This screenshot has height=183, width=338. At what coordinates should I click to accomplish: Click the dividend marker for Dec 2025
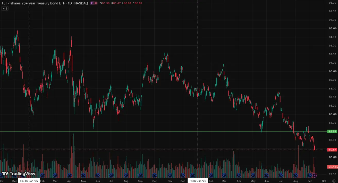click(183, 175)
